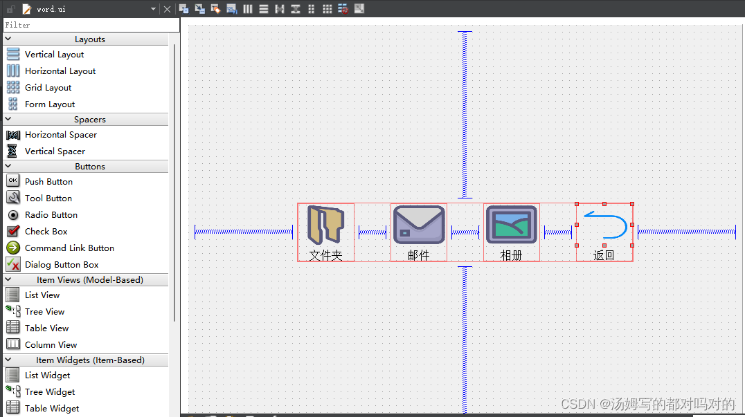Select the vertical spacer below the buttons

pos(465,340)
